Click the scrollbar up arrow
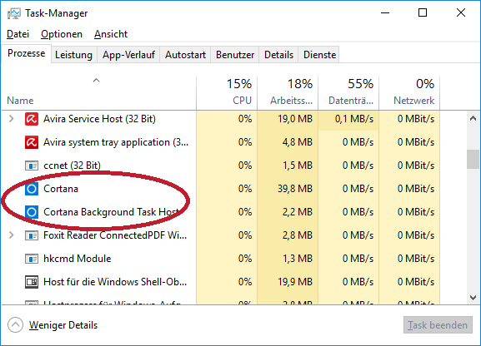The image size is (481, 346). 473,118
